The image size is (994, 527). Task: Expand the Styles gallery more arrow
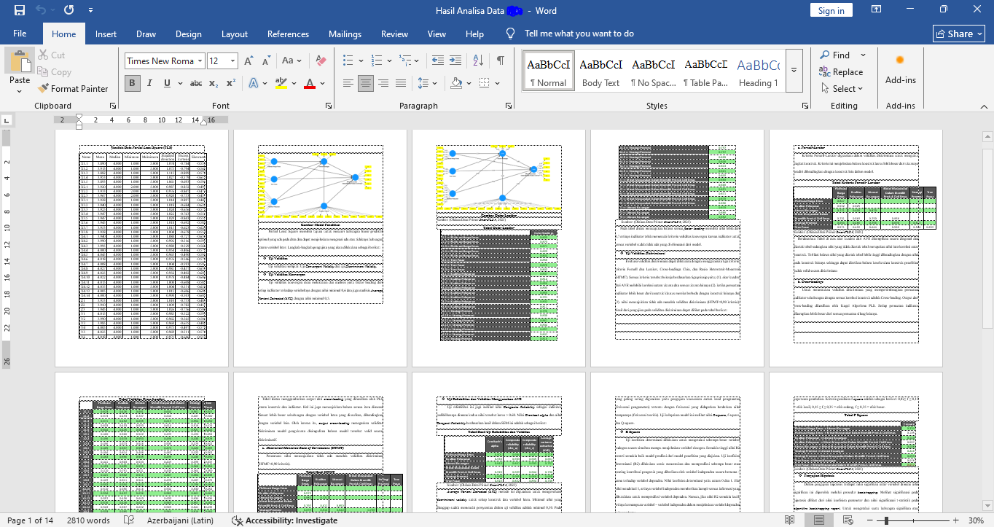coord(794,71)
